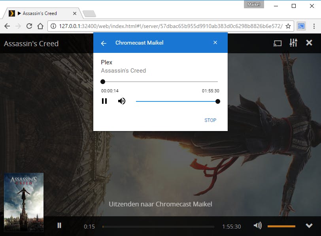
Task: Adjust the orange Plex volume slider
Action: tap(281, 226)
